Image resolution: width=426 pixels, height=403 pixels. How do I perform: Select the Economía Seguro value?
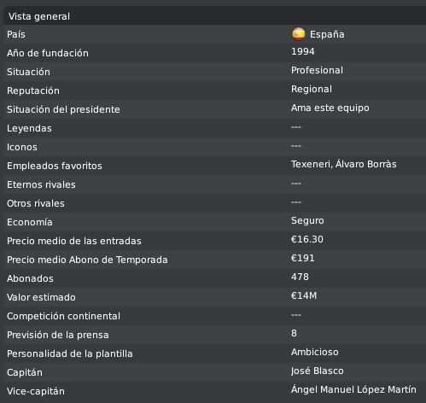[x=307, y=220]
